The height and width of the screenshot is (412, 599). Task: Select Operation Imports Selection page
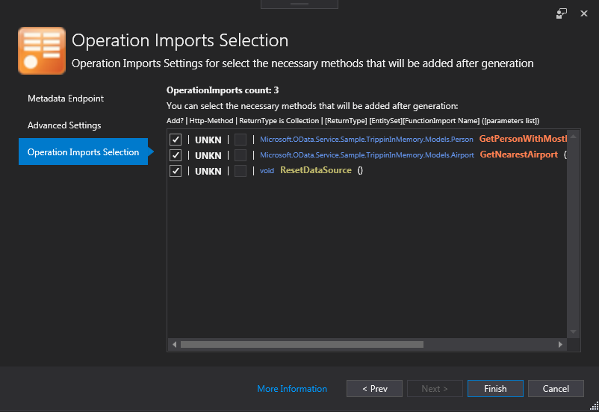tap(83, 152)
